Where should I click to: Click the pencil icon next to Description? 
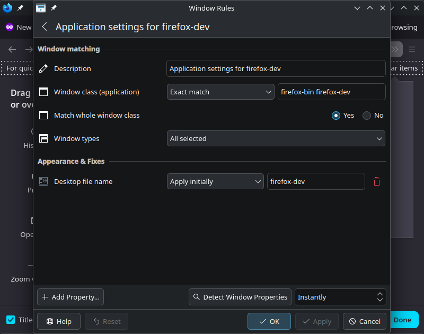43,68
